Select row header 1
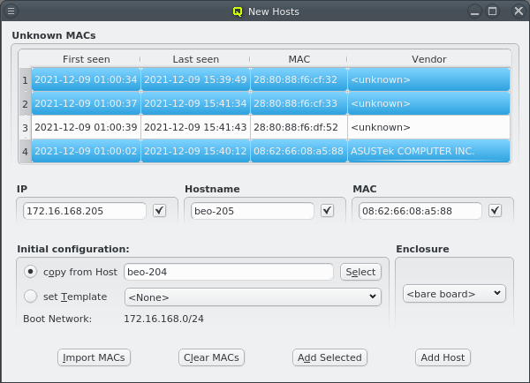This screenshot has width=530, height=383. (x=25, y=79)
